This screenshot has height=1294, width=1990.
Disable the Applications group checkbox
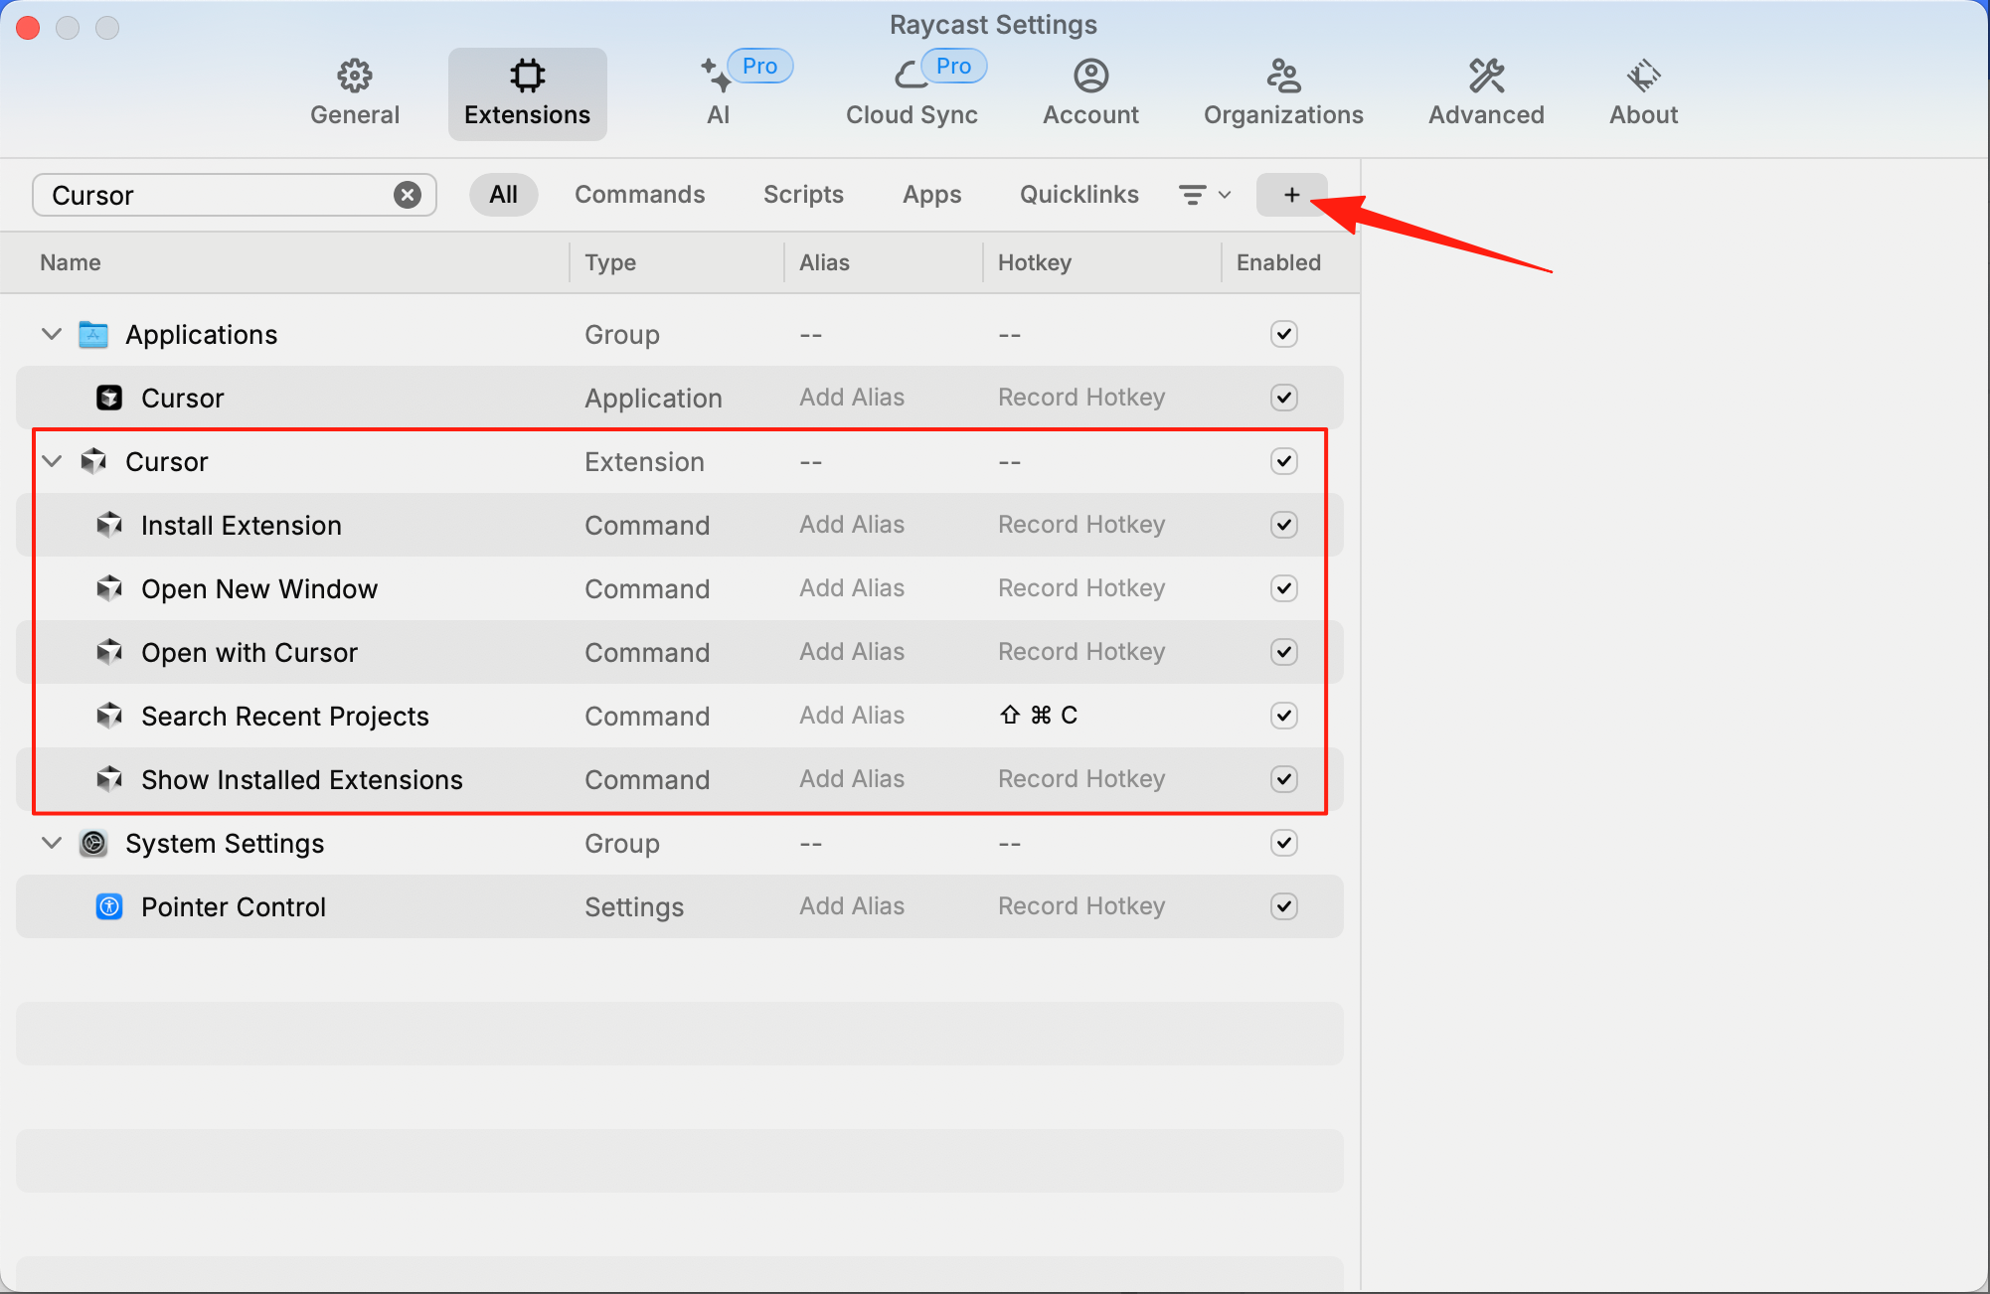1284,334
